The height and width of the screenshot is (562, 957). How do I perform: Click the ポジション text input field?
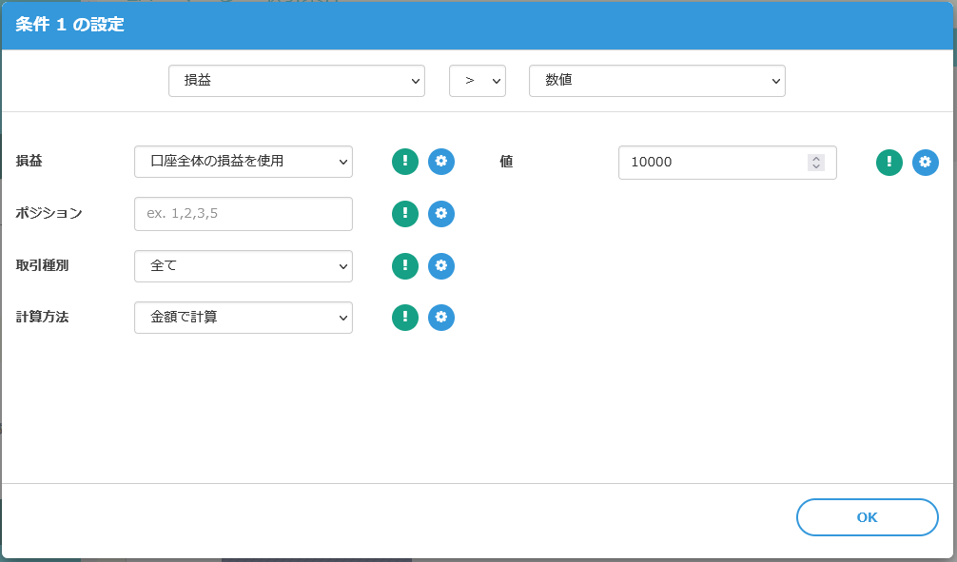coord(244,214)
